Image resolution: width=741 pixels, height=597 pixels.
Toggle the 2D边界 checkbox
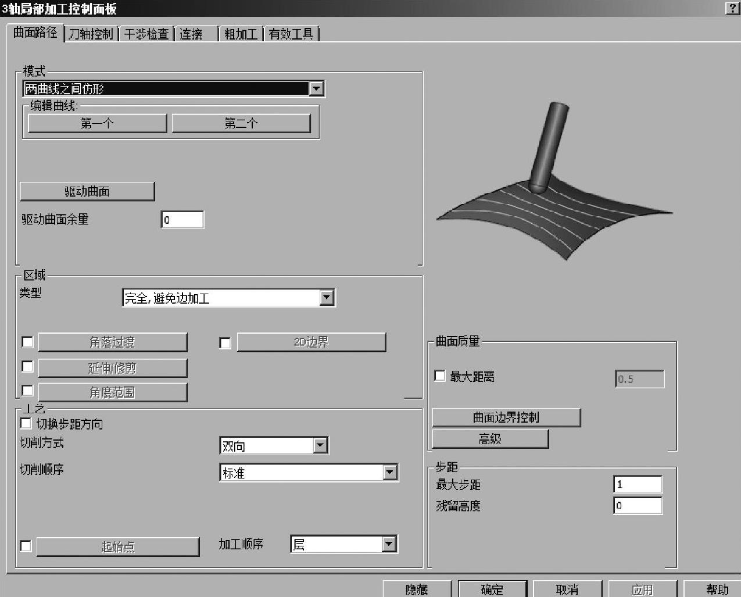coord(225,343)
